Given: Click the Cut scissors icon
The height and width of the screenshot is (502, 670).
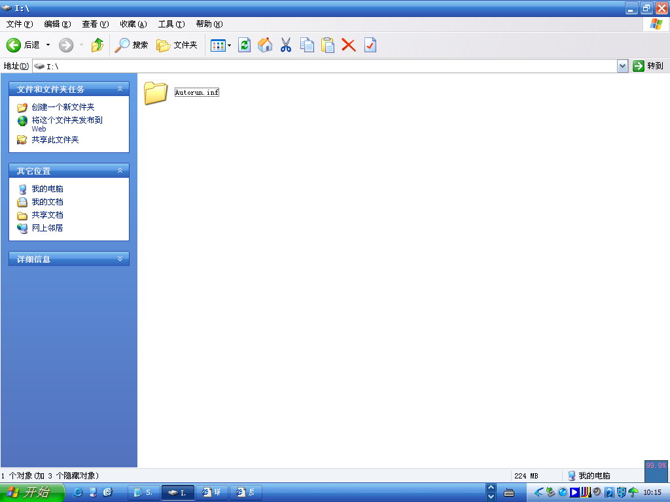Looking at the screenshot, I should point(286,45).
